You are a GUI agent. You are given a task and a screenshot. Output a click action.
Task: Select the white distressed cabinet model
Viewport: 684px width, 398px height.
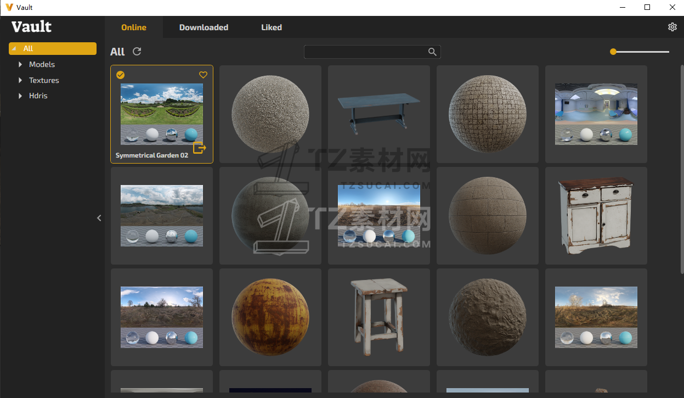pos(596,215)
